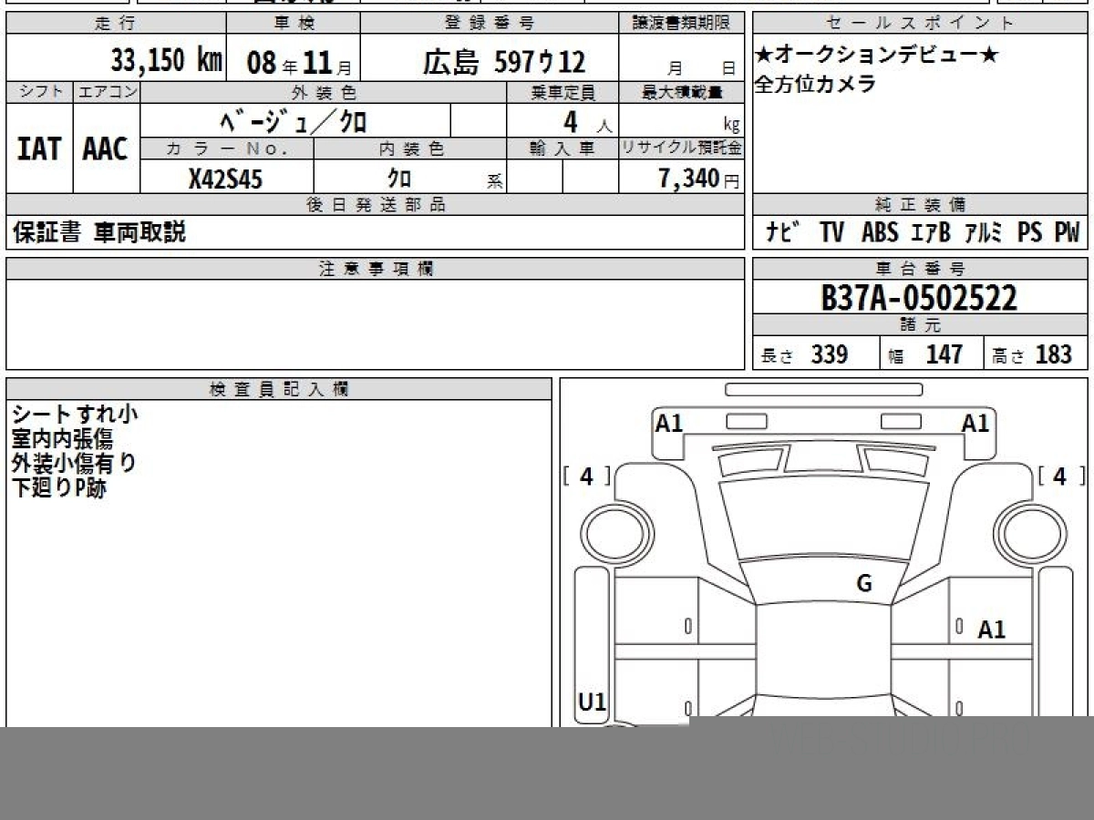Click the ABS equipment label

point(879,232)
